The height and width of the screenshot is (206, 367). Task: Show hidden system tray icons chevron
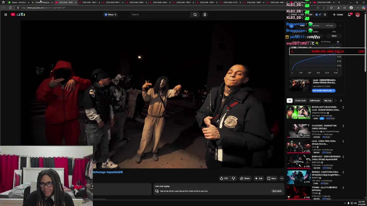(345, 203)
